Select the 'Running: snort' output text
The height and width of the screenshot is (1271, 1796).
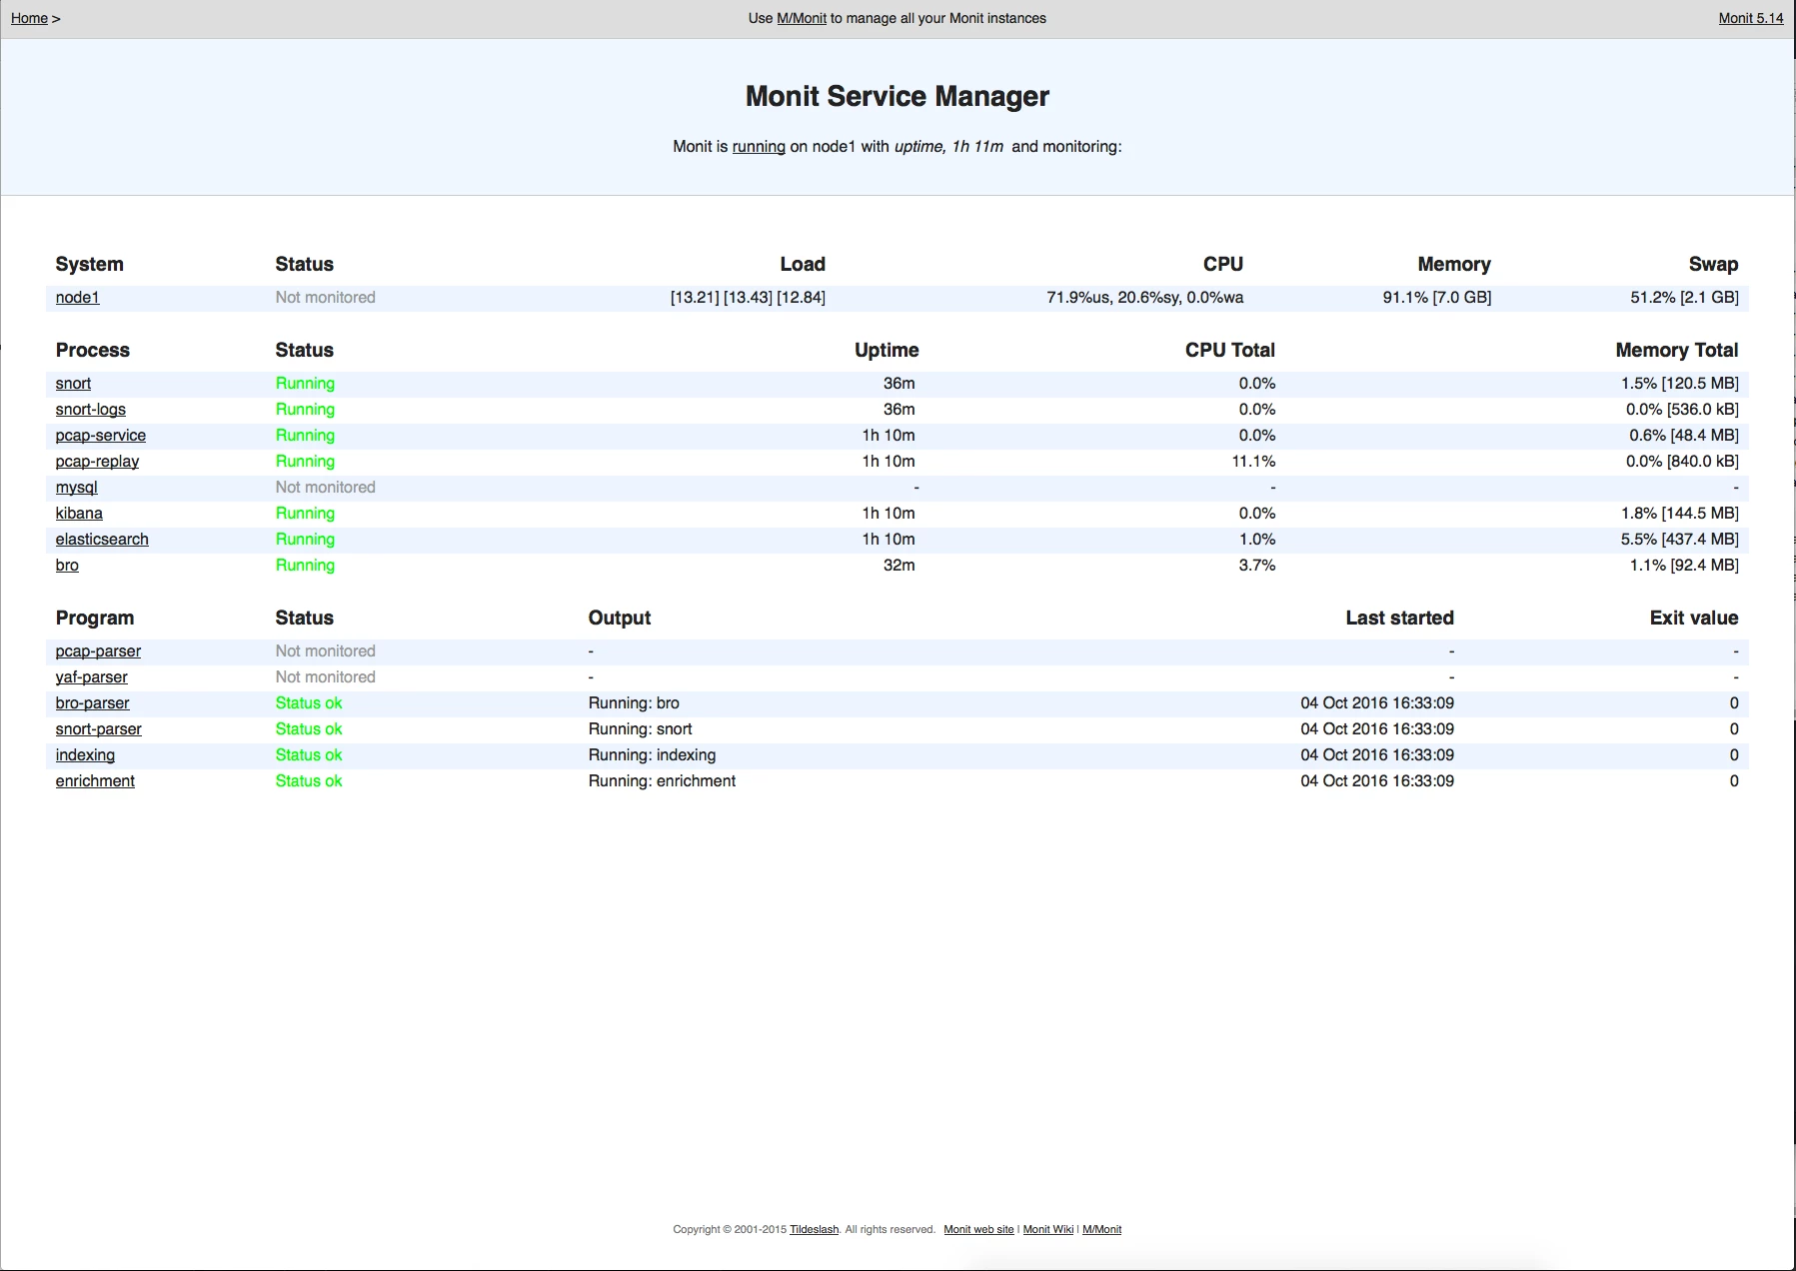[x=640, y=728]
